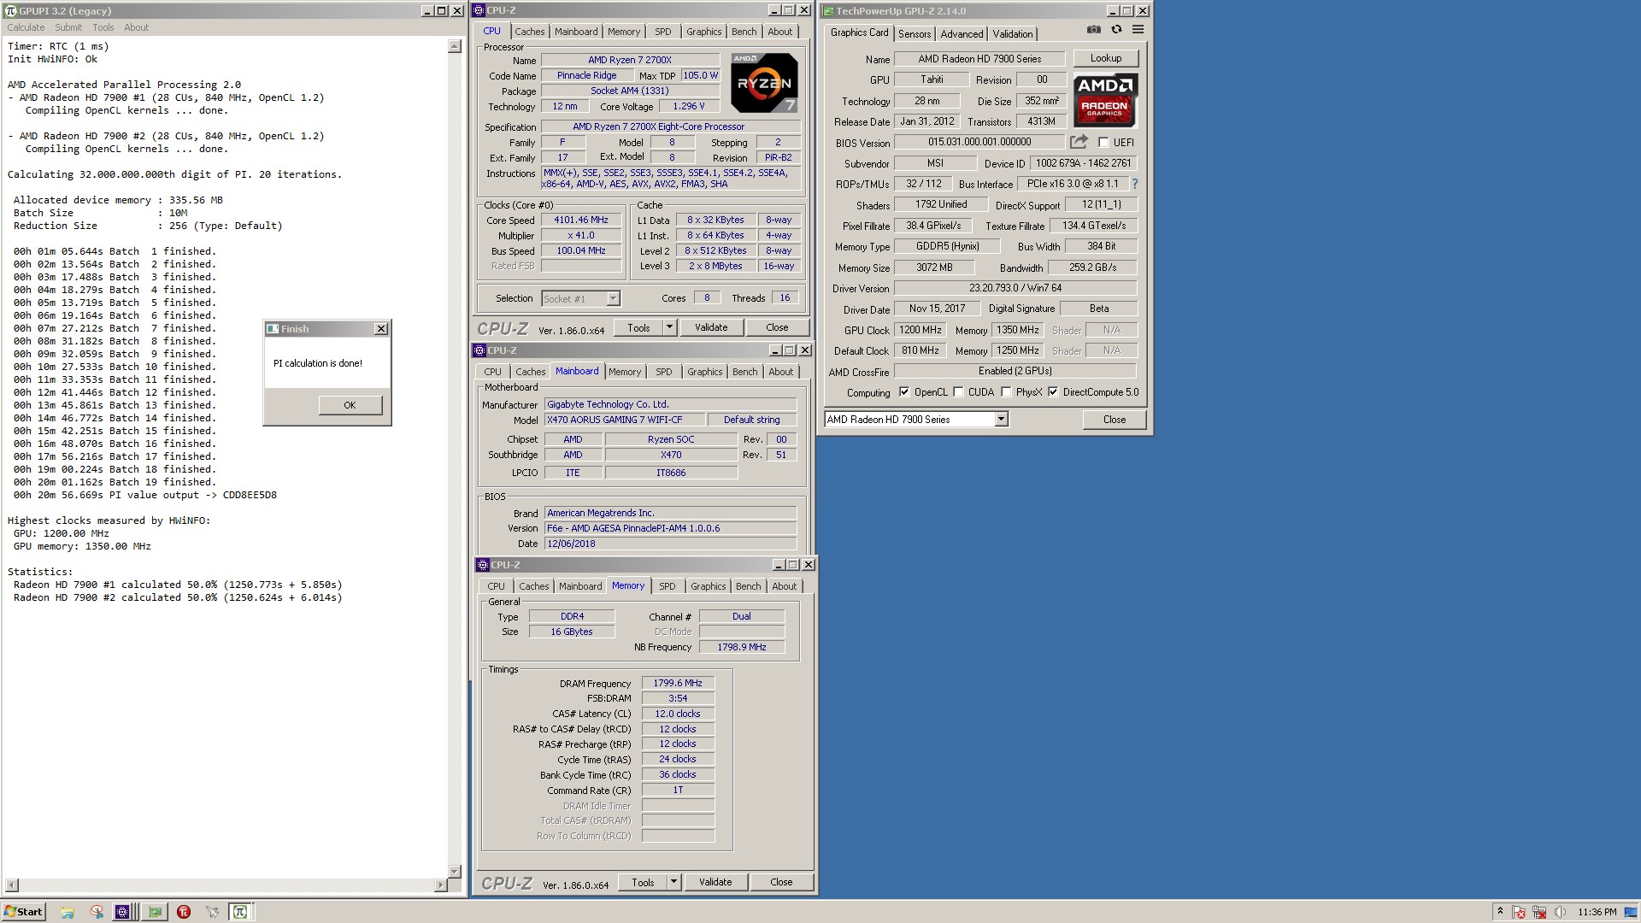
Task: Click Lookup button in GPU-Z
Action: pos(1106,58)
